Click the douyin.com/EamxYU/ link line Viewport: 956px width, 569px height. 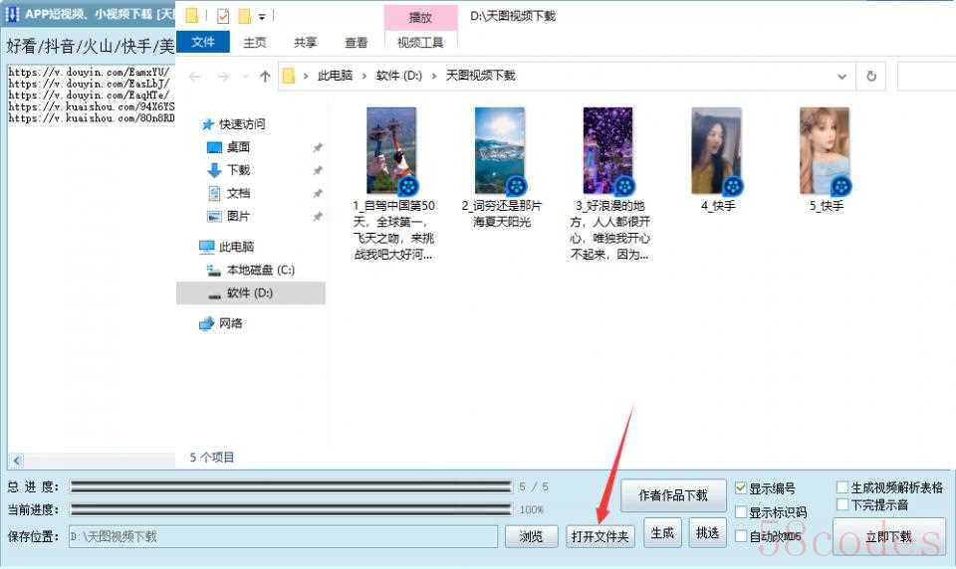coord(89,72)
